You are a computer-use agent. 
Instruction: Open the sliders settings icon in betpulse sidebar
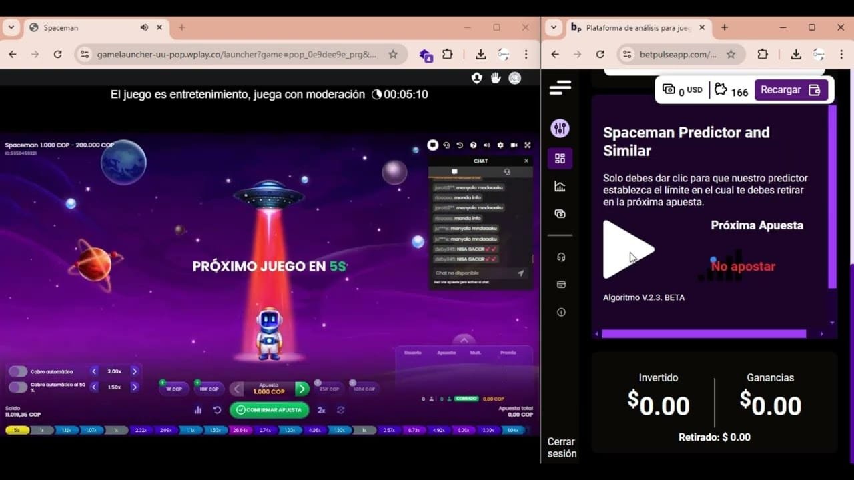[x=560, y=128]
